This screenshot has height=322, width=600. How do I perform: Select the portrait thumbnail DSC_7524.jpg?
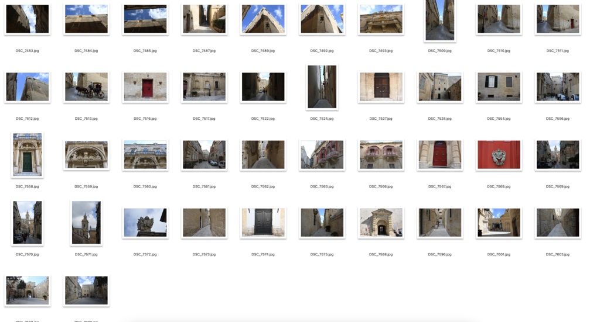[x=322, y=86]
